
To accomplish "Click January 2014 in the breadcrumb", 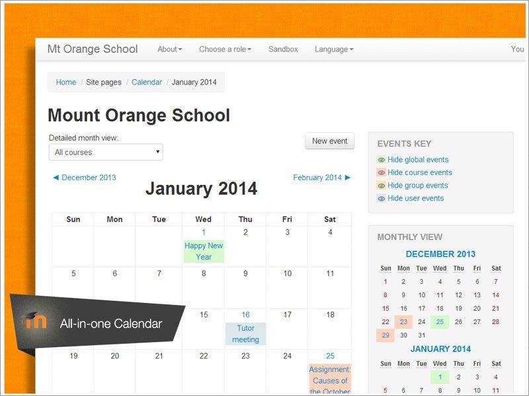I will click(x=194, y=82).
